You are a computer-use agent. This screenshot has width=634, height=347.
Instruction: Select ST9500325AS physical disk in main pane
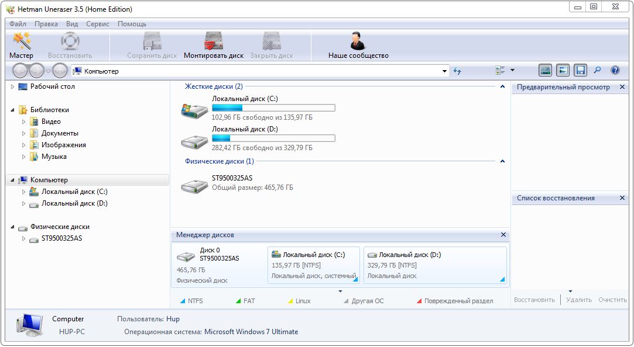194,186
